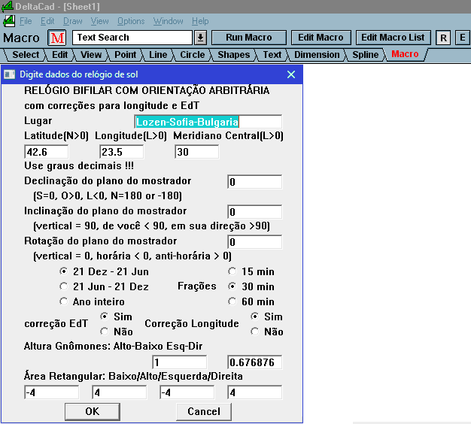Screen dimensions: 471x424
Task: Set correção EdT to Não
Action: 105,332
